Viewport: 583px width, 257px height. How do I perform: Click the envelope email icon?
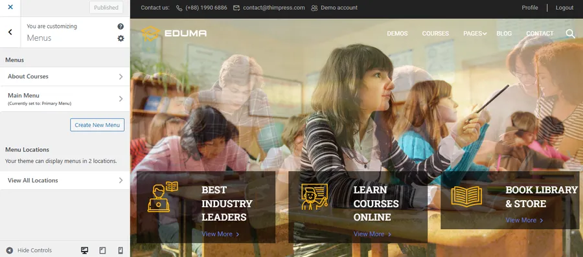tap(236, 8)
